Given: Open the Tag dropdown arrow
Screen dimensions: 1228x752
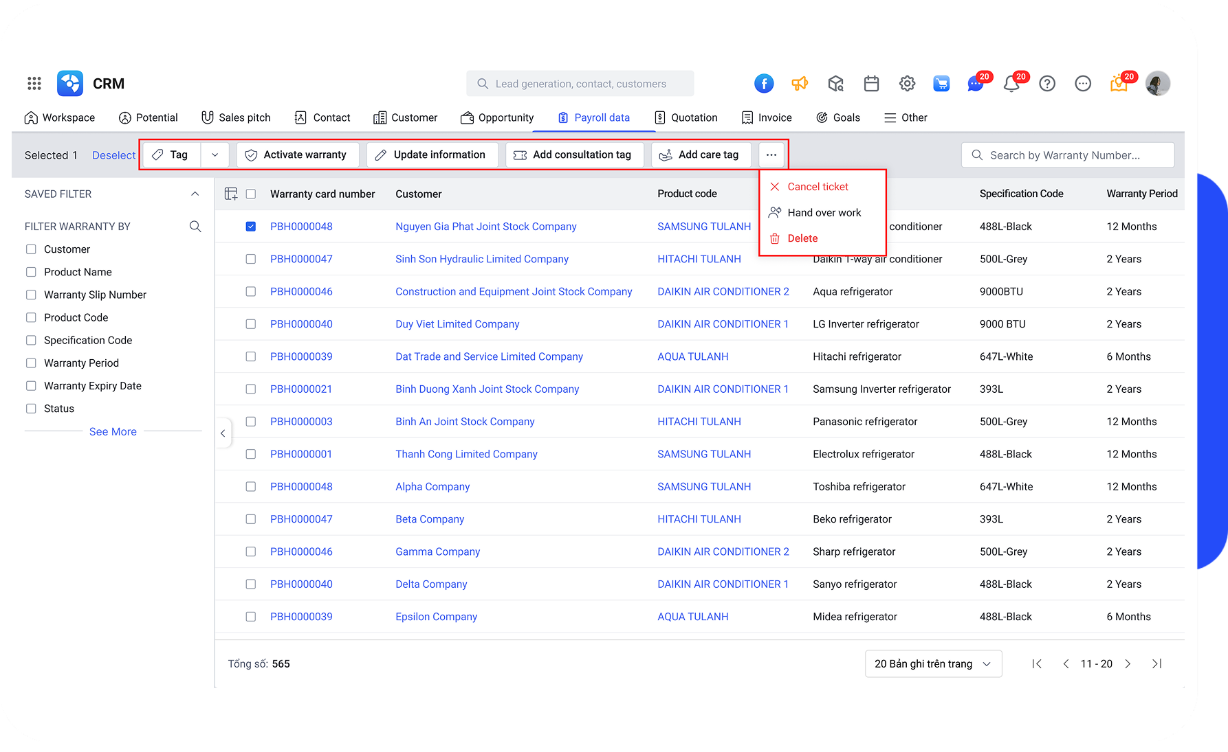Looking at the screenshot, I should click(215, 155).
